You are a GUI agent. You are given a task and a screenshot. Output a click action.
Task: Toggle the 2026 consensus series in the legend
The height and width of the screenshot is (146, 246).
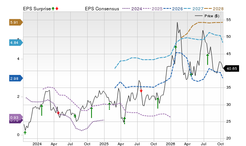coord(173,9)
